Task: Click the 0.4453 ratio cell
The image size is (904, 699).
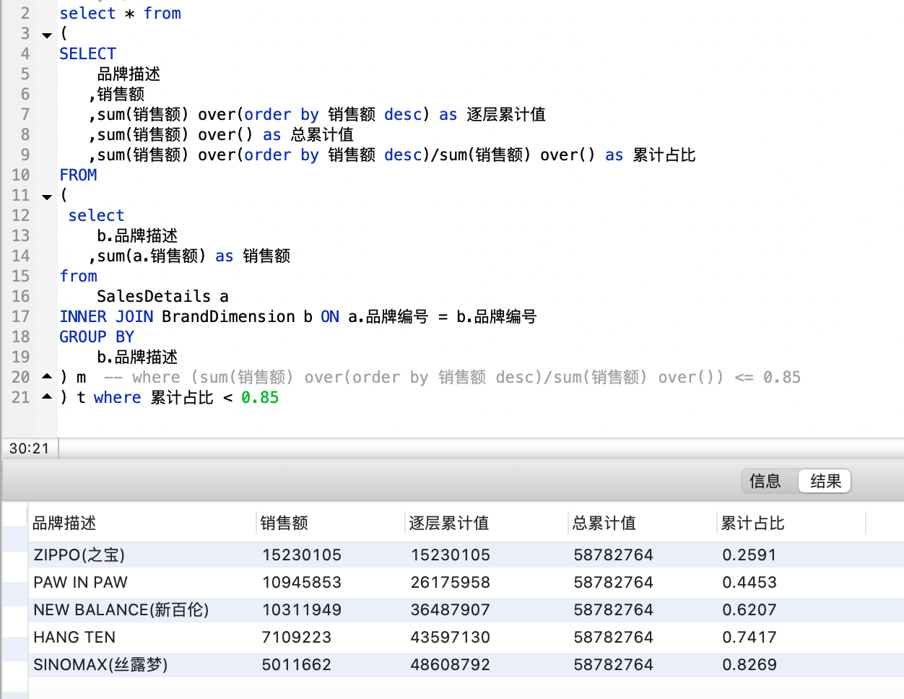Action: pyautogui.click(x=749, y=582)
